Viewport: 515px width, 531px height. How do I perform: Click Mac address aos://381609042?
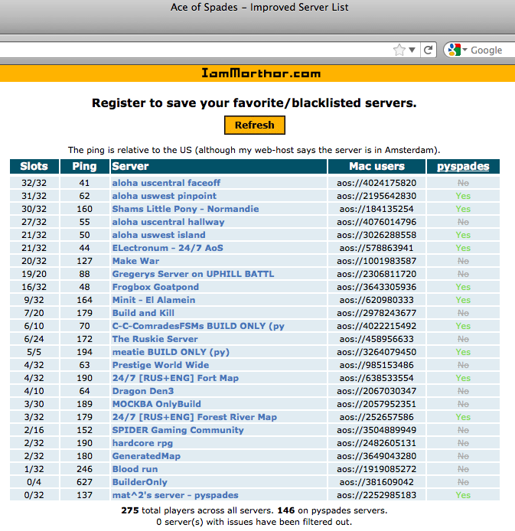(376, 482)
